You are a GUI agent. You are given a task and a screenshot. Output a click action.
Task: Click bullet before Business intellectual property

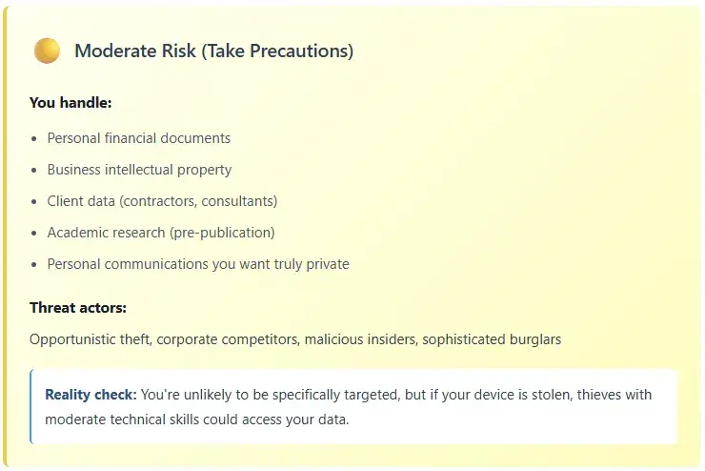tap(34, 170)
